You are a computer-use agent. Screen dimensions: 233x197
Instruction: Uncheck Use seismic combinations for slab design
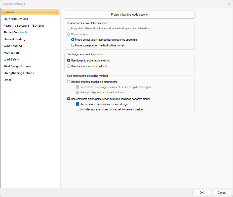pyautogui.click(x=77, y=104)
